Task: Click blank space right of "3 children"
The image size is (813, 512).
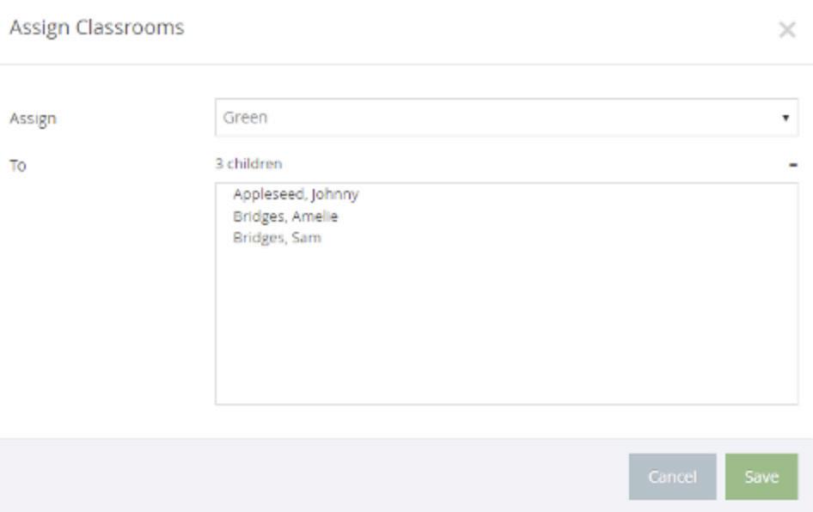Action: click(516, 163)
